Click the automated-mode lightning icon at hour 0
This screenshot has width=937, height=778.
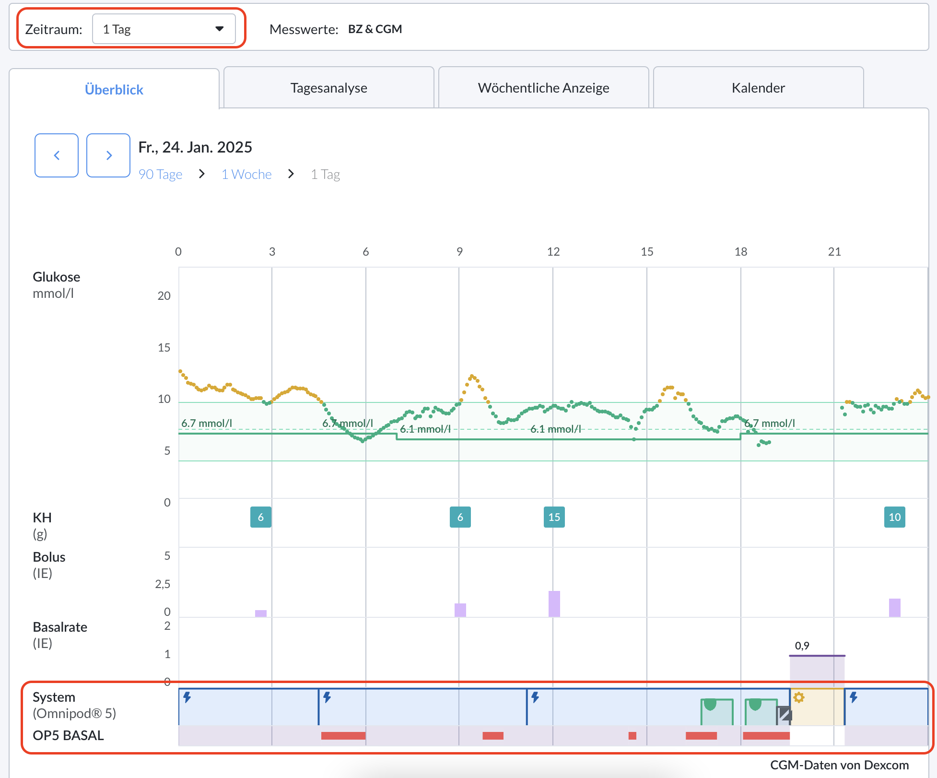(x=187, y=697)
